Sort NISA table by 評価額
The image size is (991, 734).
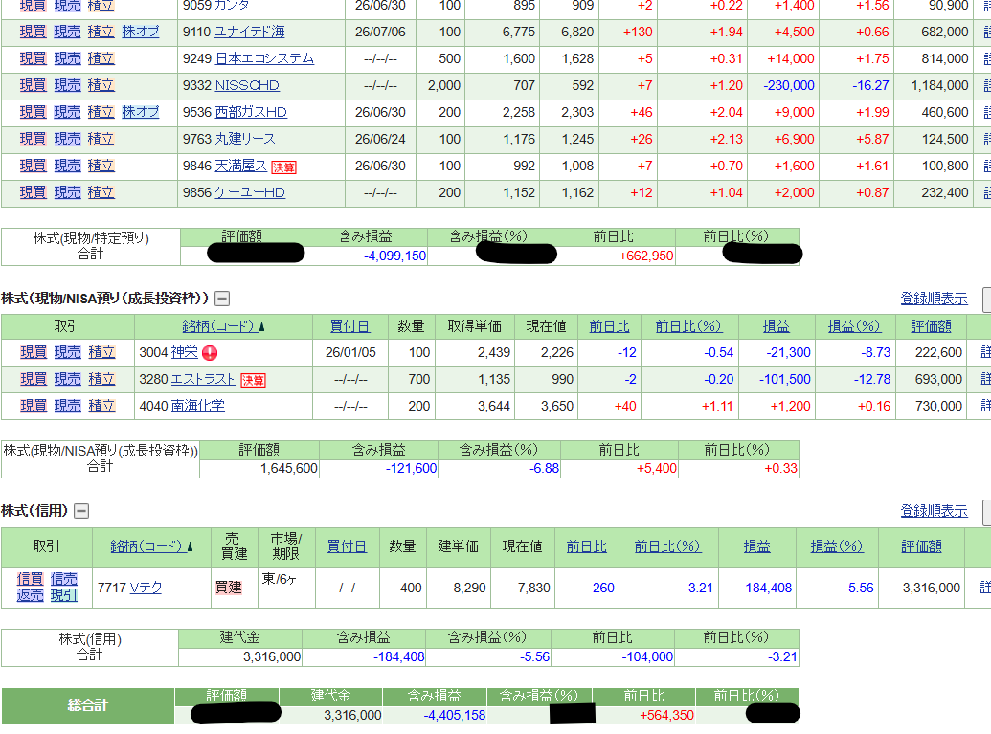[931, 326]
